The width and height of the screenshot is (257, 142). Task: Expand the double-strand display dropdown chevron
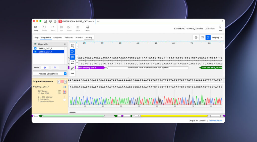pos(77,57)
